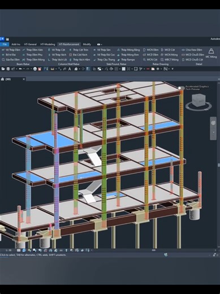Toggle Show Crop Region in view control bar
Screen dimensions: 220x294
[50, 250]
